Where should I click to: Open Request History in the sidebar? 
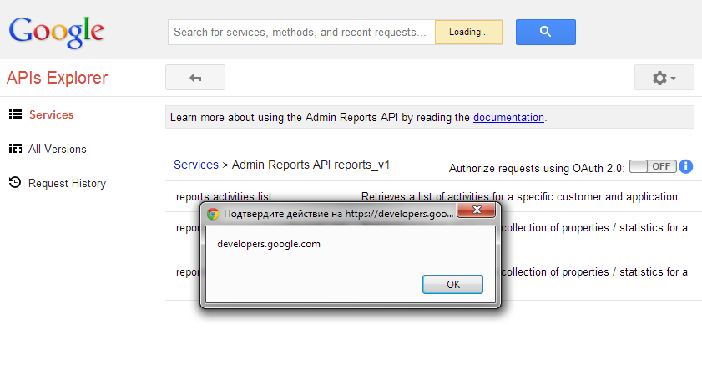(x=67, y=183)
